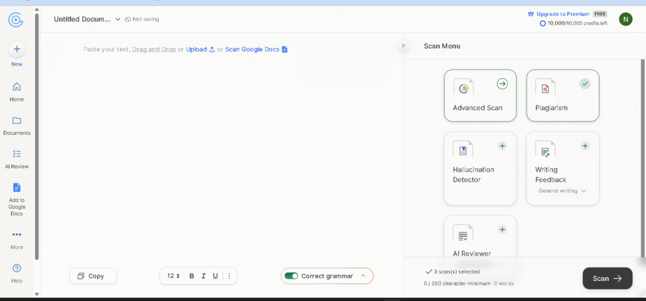Create a new document with plus button

point(17,49)
